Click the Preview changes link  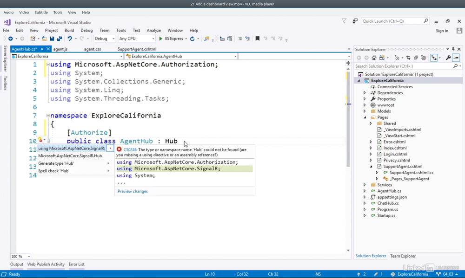(x=133, y=191)
